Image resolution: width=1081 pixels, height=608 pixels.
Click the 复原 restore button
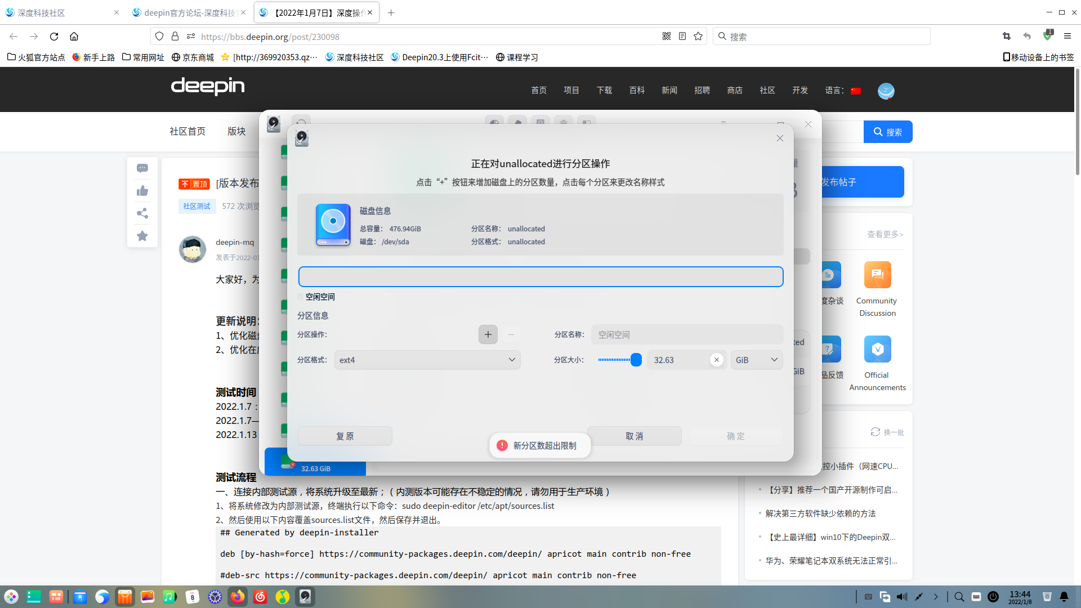click(345, 435)
